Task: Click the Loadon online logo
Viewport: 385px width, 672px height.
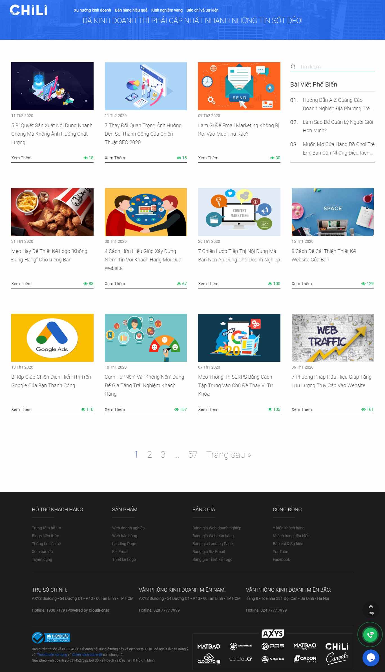Action: (x=305, y=659)
